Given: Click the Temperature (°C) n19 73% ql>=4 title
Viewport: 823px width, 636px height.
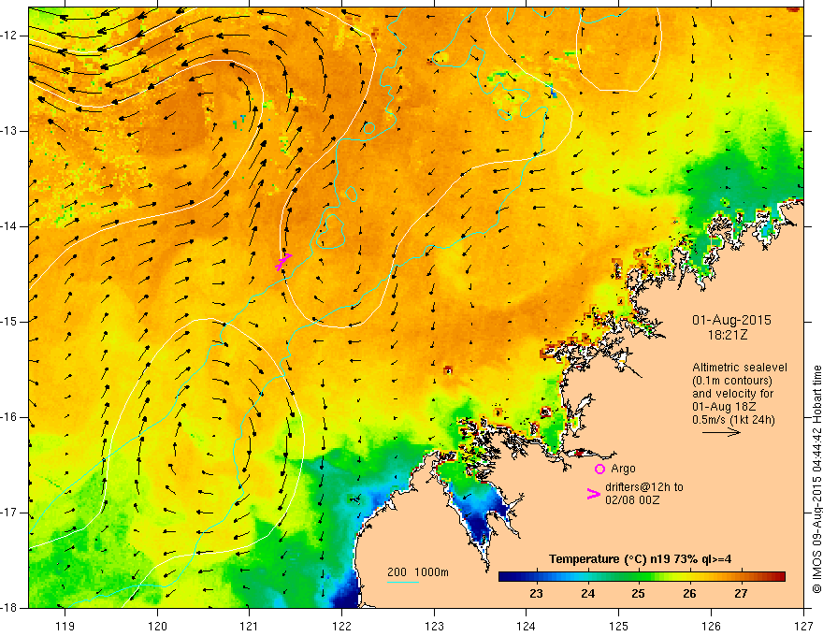Looking at the screenshot, I should click(x=640, y=559).
